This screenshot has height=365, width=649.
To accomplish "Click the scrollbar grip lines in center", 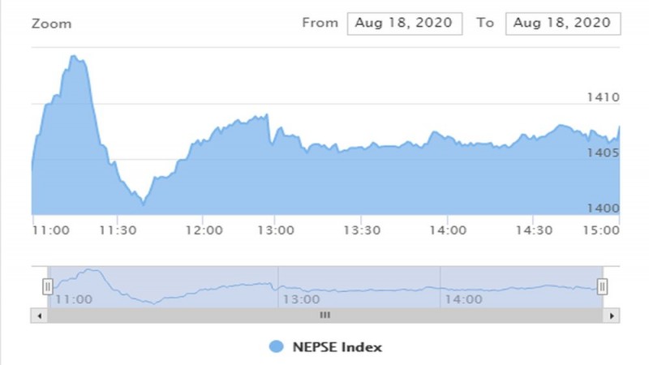I will click(x=324, y=314).
